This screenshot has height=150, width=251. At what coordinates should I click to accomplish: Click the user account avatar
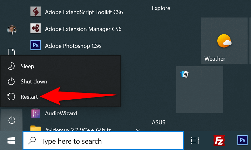pos(12,30)
